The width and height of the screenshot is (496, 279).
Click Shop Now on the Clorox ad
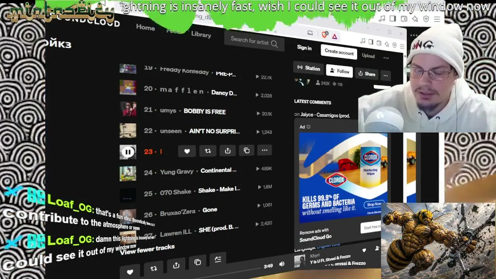point(374,204)
